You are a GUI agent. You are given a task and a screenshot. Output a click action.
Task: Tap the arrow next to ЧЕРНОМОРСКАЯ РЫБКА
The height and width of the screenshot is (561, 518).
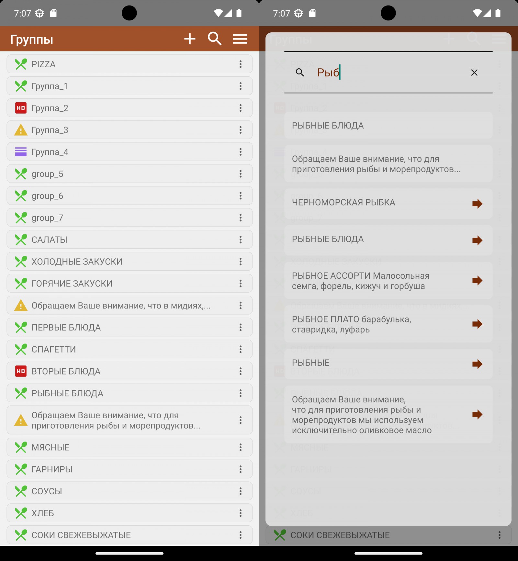click(x=477, y=204)
